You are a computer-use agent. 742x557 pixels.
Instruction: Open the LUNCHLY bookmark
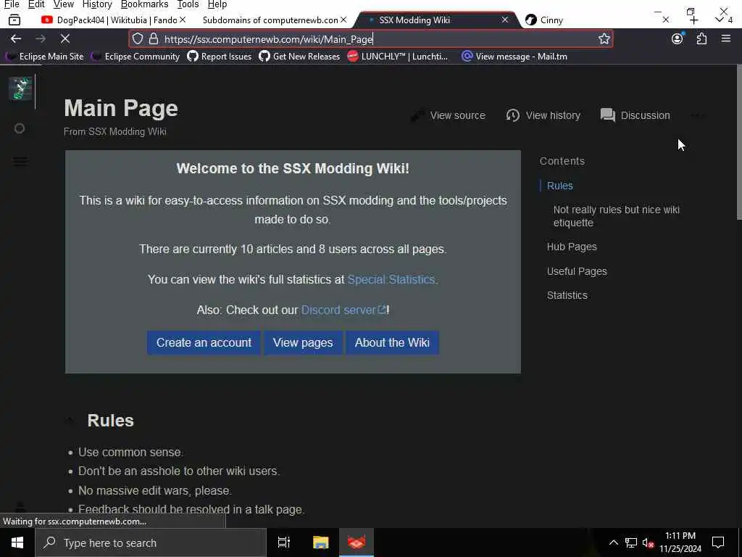tap(398, 57)
